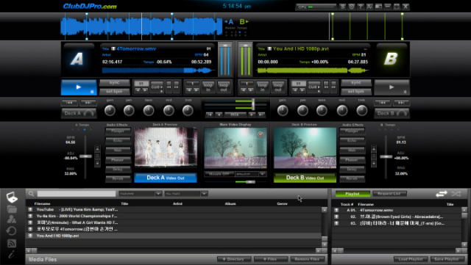Open the history sidebar icon

[x=12, y=230]
